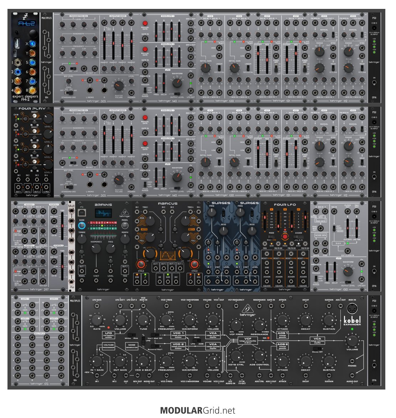Toggle the MODE reset/sync switch on Four LFO
Screen dimensions: 396x418
coord(271,237)
